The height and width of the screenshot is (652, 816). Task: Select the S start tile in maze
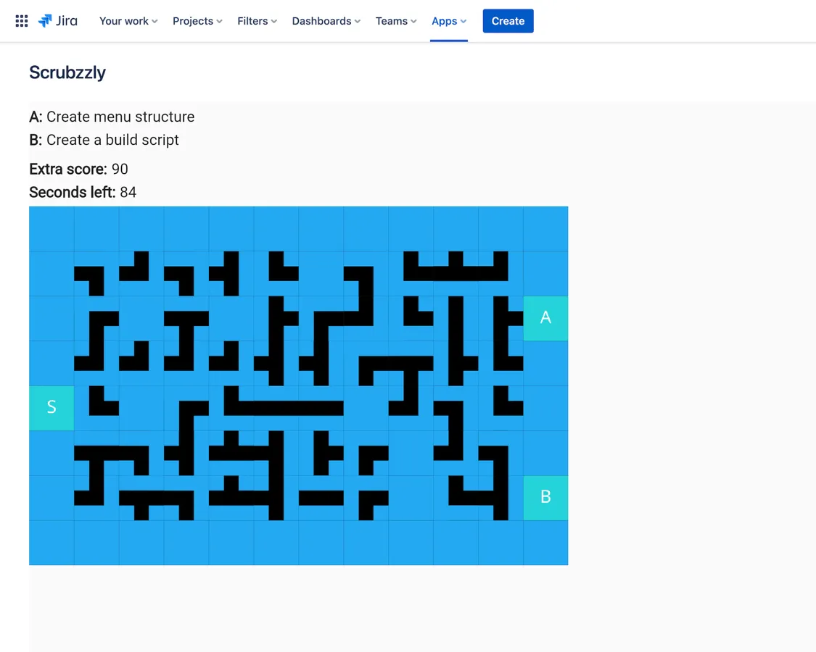[51, 408]
